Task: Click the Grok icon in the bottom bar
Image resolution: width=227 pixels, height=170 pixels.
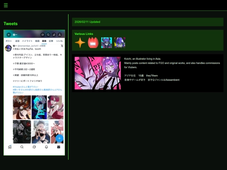Action: click(x=34, y=147)
